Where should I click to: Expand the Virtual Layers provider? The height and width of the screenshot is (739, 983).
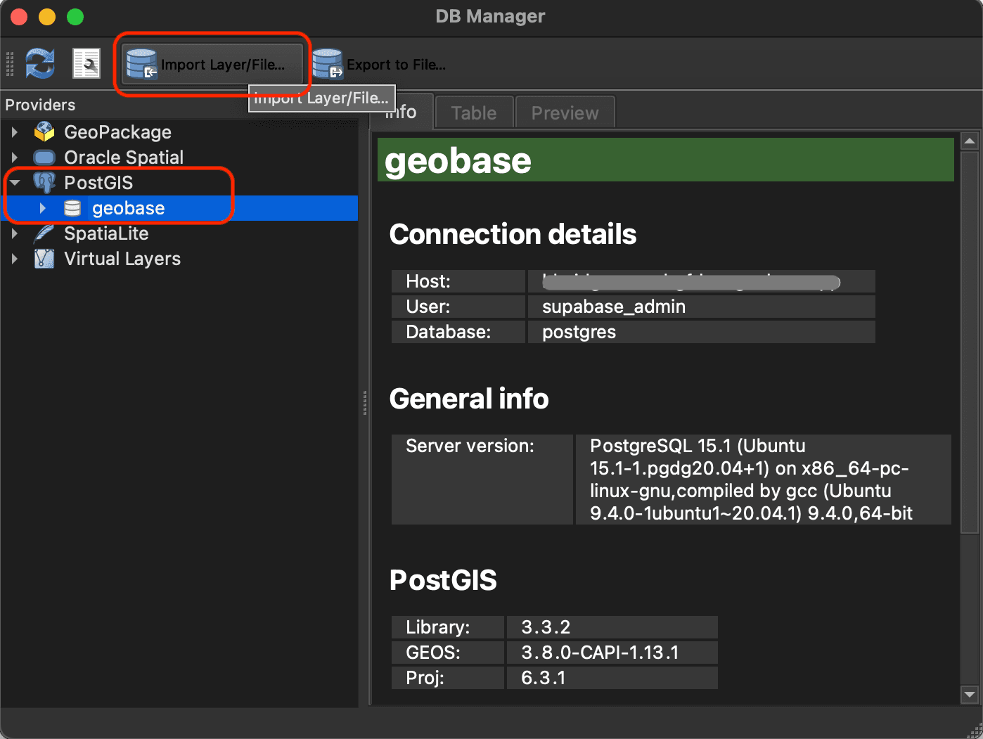coord(15,258)
